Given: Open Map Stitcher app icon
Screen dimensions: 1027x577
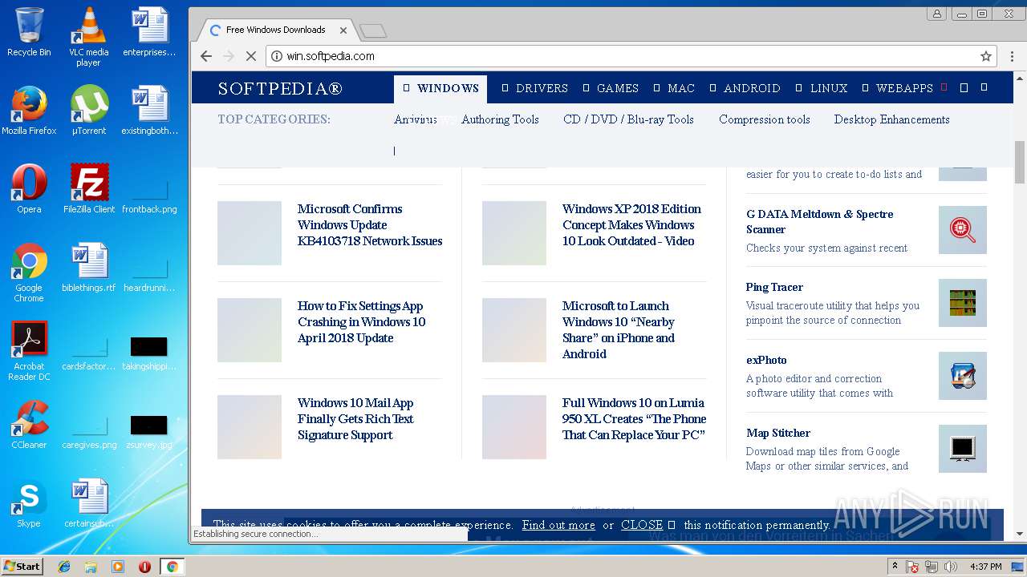Looking at the screenshot, I should point(963,449).
